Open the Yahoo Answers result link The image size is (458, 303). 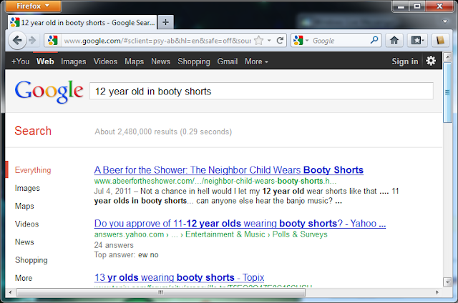click(x=240, y=224)
